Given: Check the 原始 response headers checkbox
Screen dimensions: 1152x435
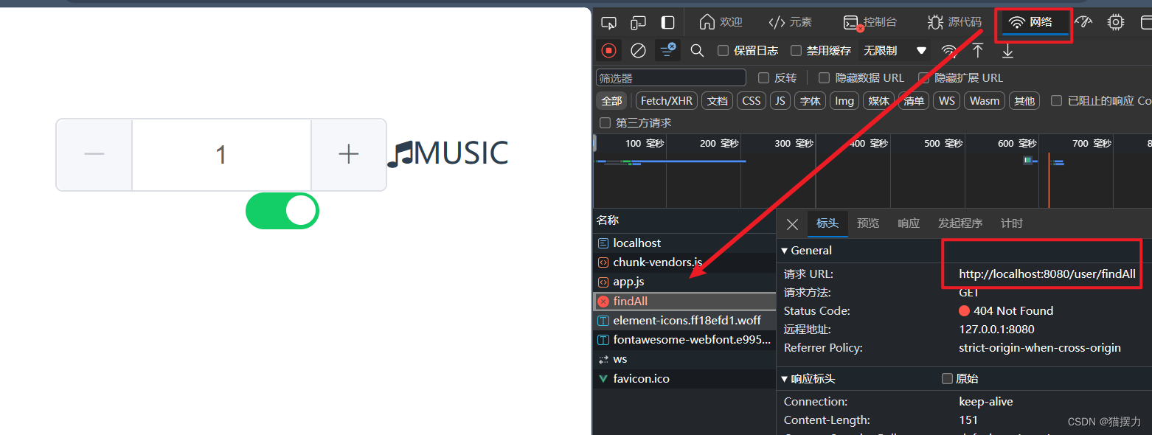Looking at the screenshot, I should [x=947, y=378].
